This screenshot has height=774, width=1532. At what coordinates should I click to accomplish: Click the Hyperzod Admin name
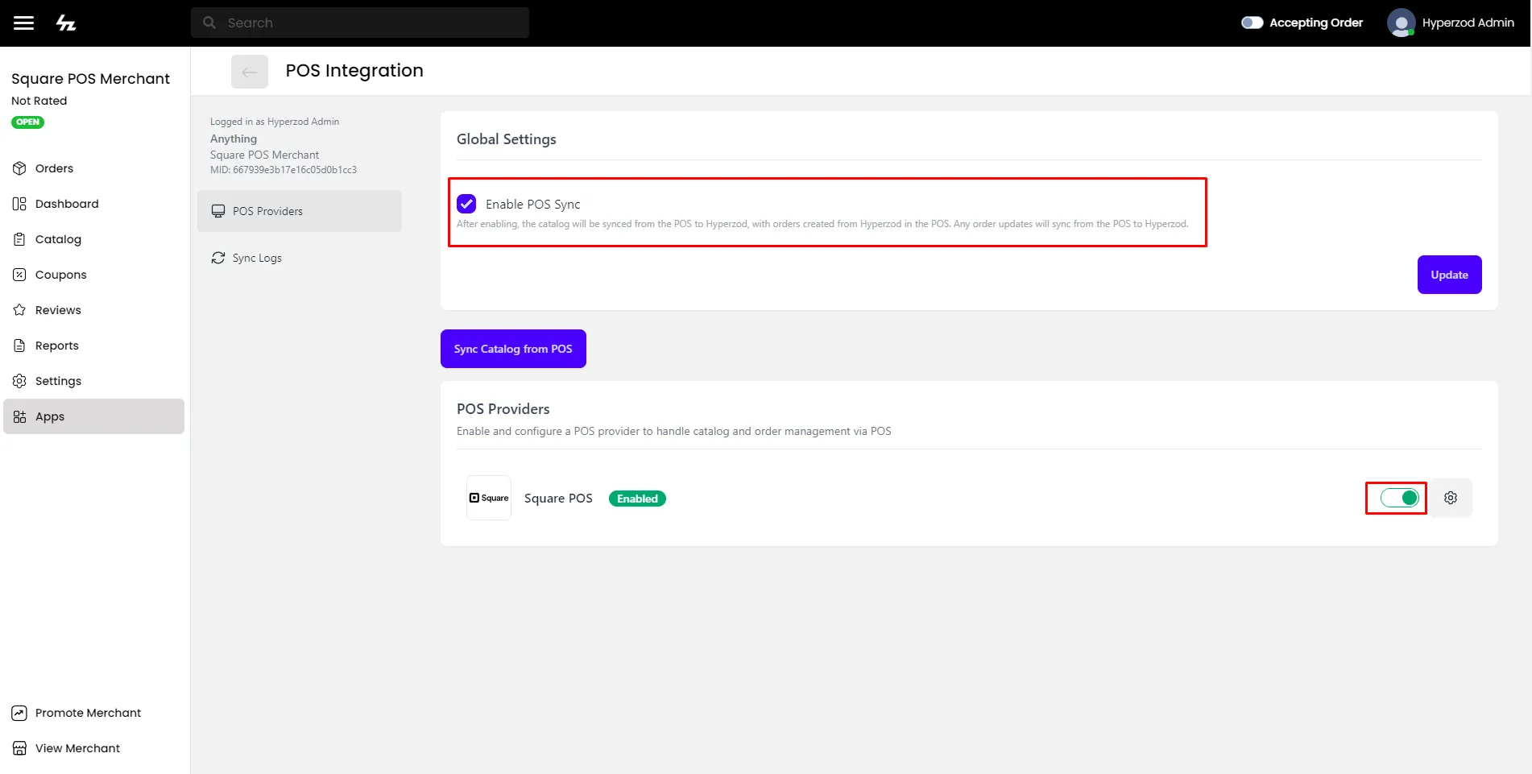(x=1468, y=23)
